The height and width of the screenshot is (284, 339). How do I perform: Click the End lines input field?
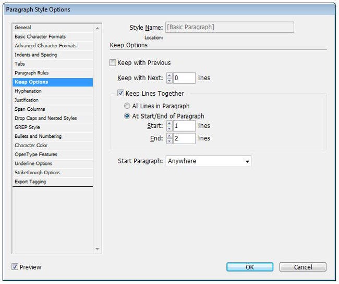pos(184,138)
